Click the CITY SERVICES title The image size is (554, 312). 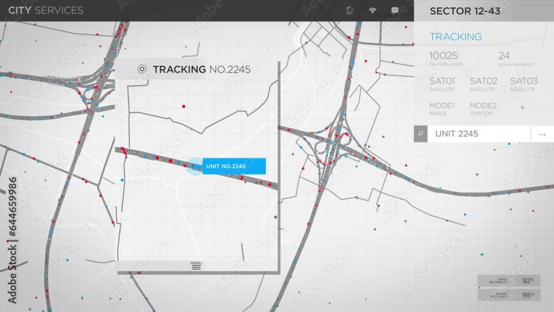[46, 10]
